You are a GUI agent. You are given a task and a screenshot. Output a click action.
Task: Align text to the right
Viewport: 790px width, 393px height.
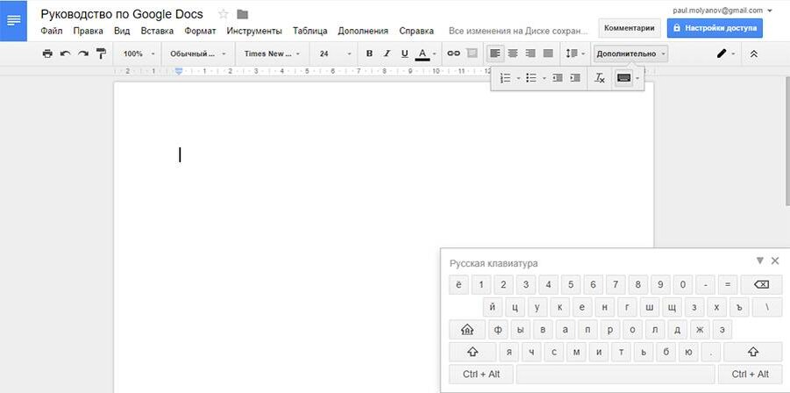click(x=530, y=54)
